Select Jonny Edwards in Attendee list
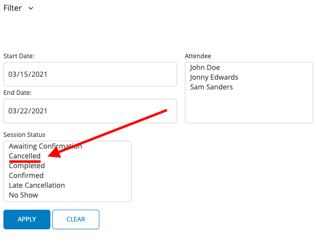This screenshot has height=241, width=316. (x=214, y=77)
